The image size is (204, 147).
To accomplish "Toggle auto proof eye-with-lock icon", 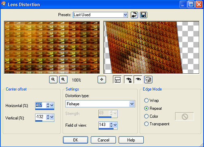I will [x=128, y=79].
